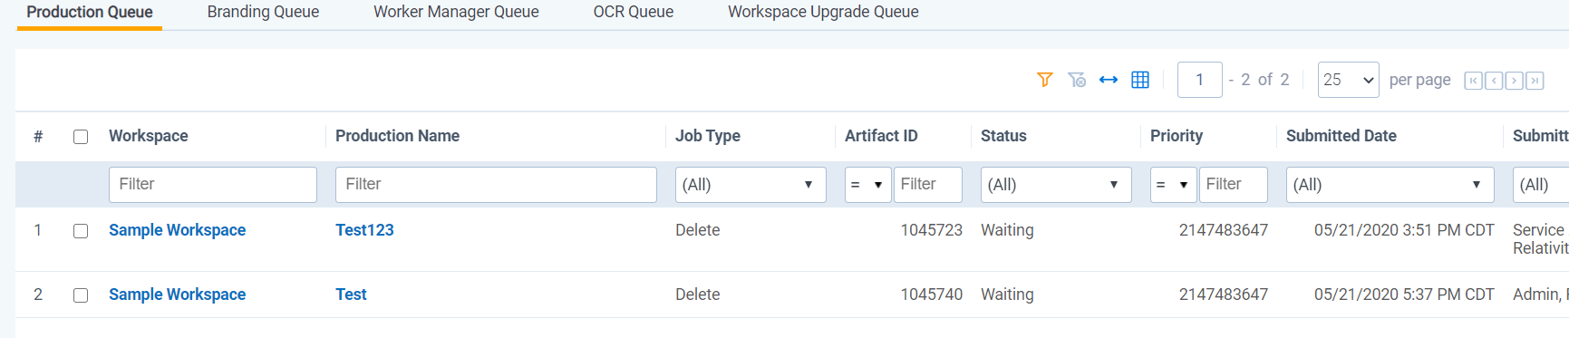Sort by Submitted Date column header

pos(1341,136)
